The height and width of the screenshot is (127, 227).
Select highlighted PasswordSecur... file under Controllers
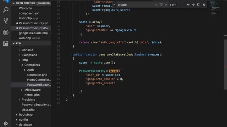pyautogui.click(x=31, y=85)
